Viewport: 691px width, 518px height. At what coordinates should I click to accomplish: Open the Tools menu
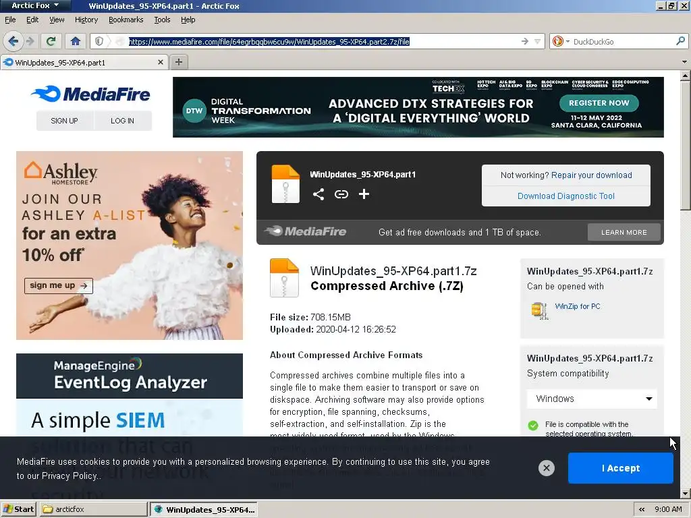(x=162, y=20)
